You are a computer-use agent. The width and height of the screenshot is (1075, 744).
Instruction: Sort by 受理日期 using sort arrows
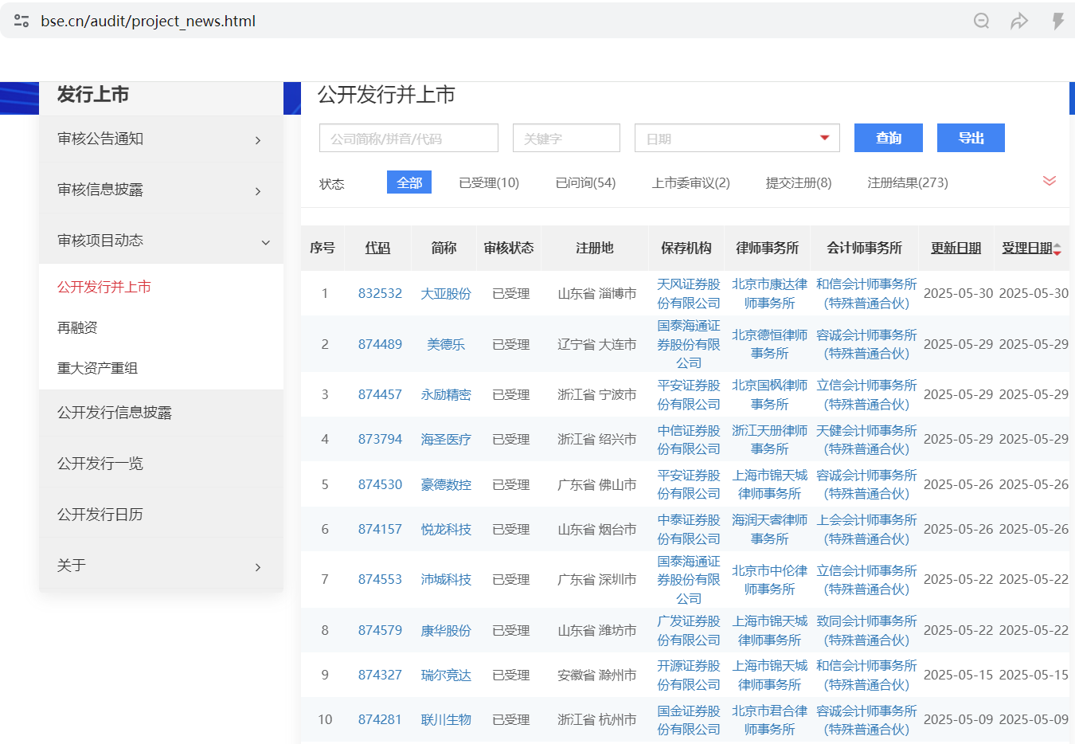tap(1057, 249)
